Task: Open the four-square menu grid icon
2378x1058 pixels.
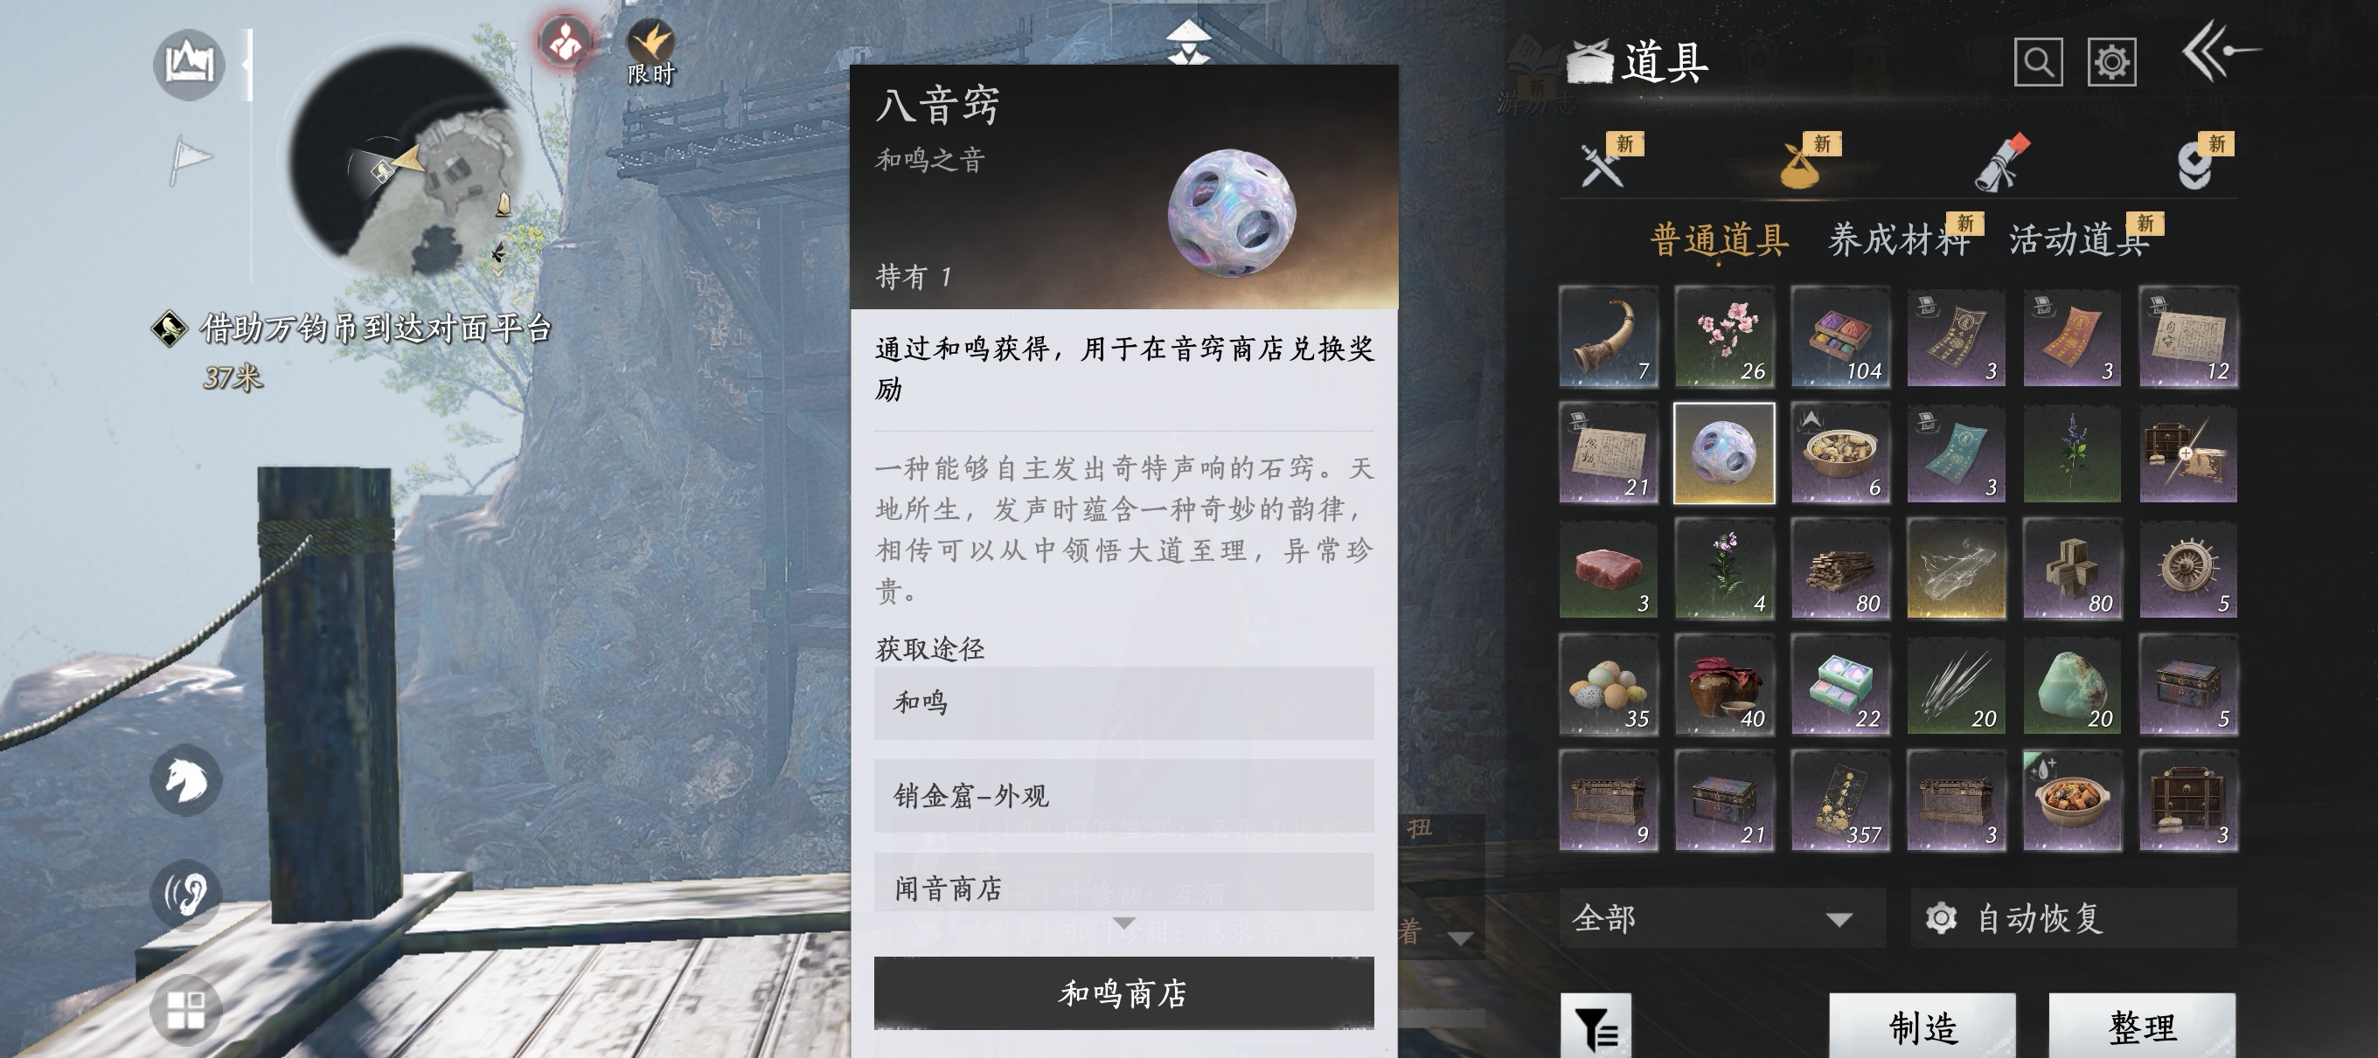Action: [x=185, y=1009]
